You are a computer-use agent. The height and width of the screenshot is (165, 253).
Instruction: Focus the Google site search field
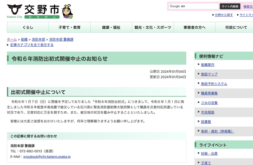tap(194, 6)
